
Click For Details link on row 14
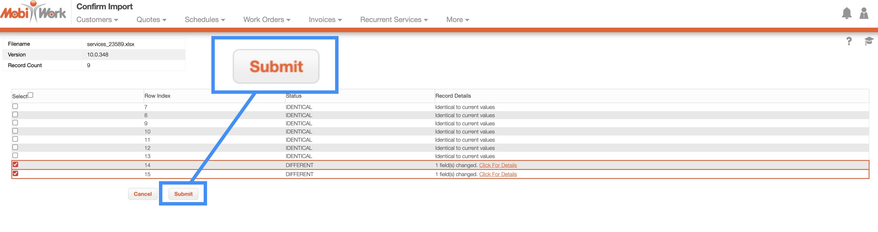pyautogui.click(x=498, y=165)
